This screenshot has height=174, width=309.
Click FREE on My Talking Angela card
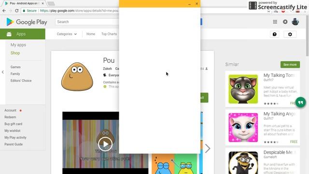pos(294,142)
